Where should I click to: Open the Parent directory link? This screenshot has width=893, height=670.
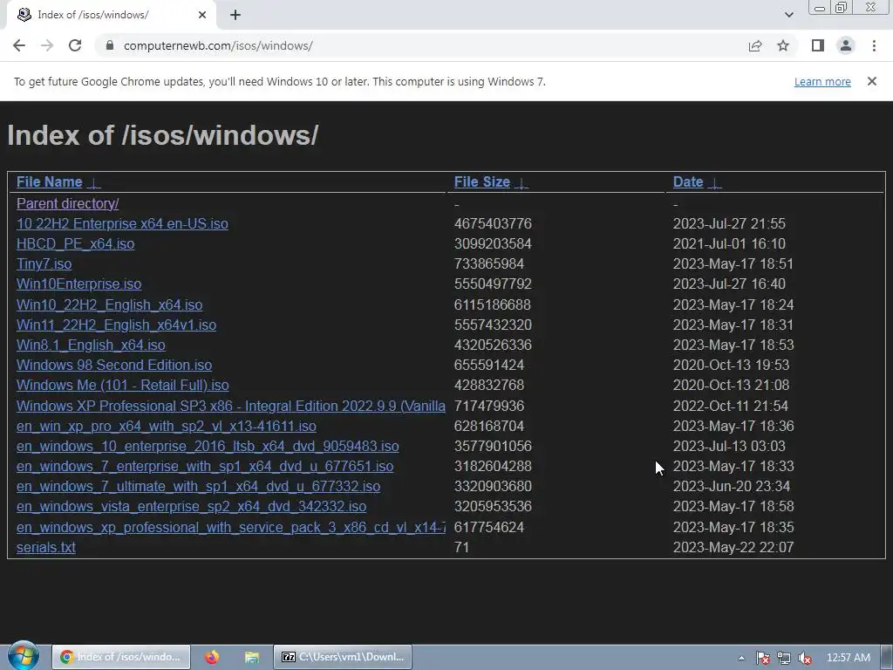[x=67, y=203]
